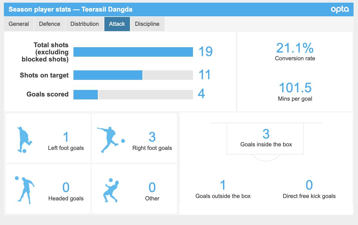Click the 101.5 mins per goal value
The width and height of the screenshot is (358, 225).
(x=295, y=88)
